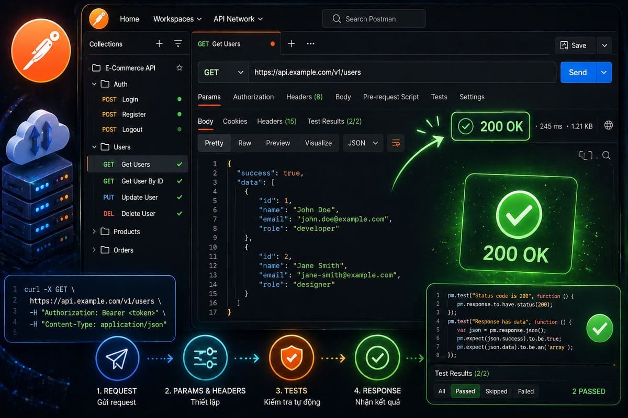Viewport: 628px width, 418px height.
Task: Click the blue Send button
Action: 578,73
